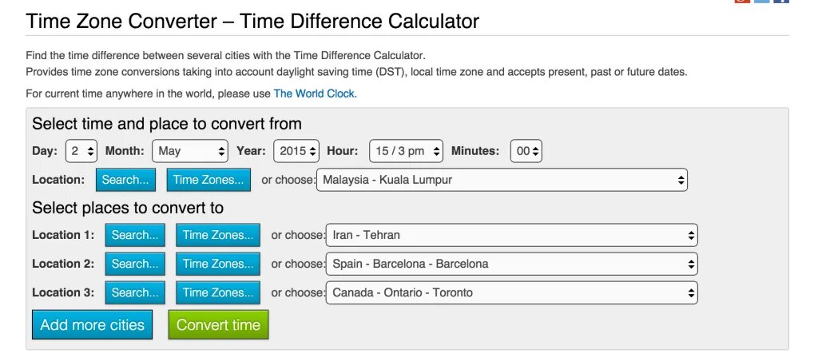
Task: Click the Add more cities button
Action: coord(92,325)
